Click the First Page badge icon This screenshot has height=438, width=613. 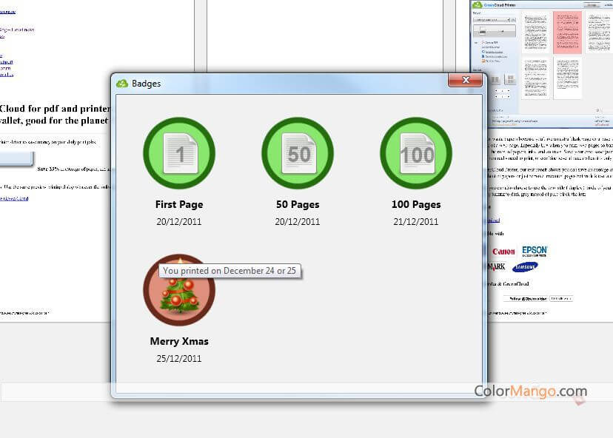(x=178, y=153)
